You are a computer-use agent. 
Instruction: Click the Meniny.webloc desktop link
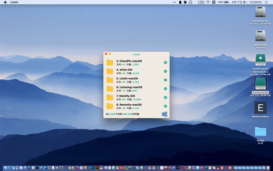click(260, 108)
